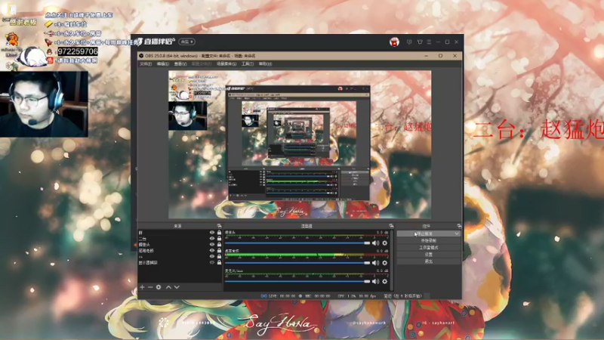
Task: Open the 配置文件(P) menu
Action: click(x=202, y=64)
